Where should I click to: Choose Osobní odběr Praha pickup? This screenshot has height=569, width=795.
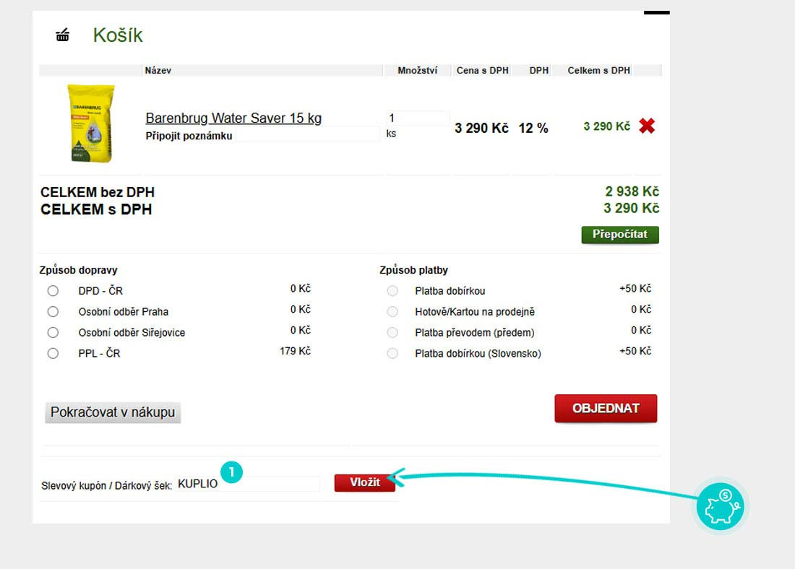click(x=53, y=312)
